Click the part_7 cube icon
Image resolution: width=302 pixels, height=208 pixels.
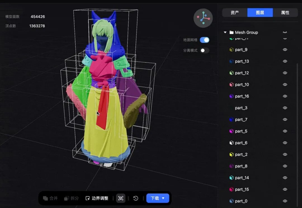pyautogui.click(x=232, y=120)
